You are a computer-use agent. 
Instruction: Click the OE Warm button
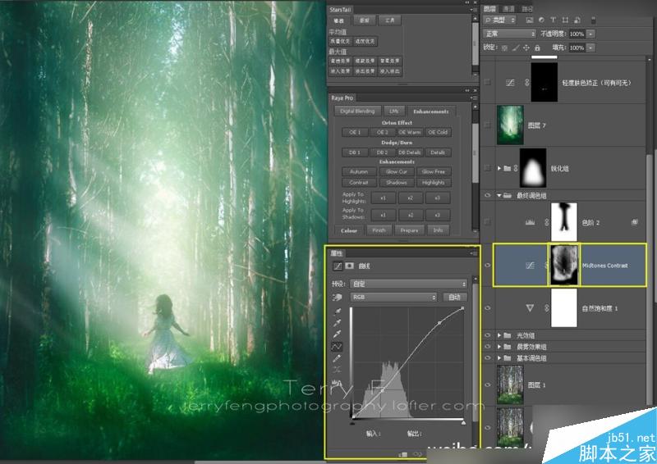pyautogui.click(x=409, y=132)
